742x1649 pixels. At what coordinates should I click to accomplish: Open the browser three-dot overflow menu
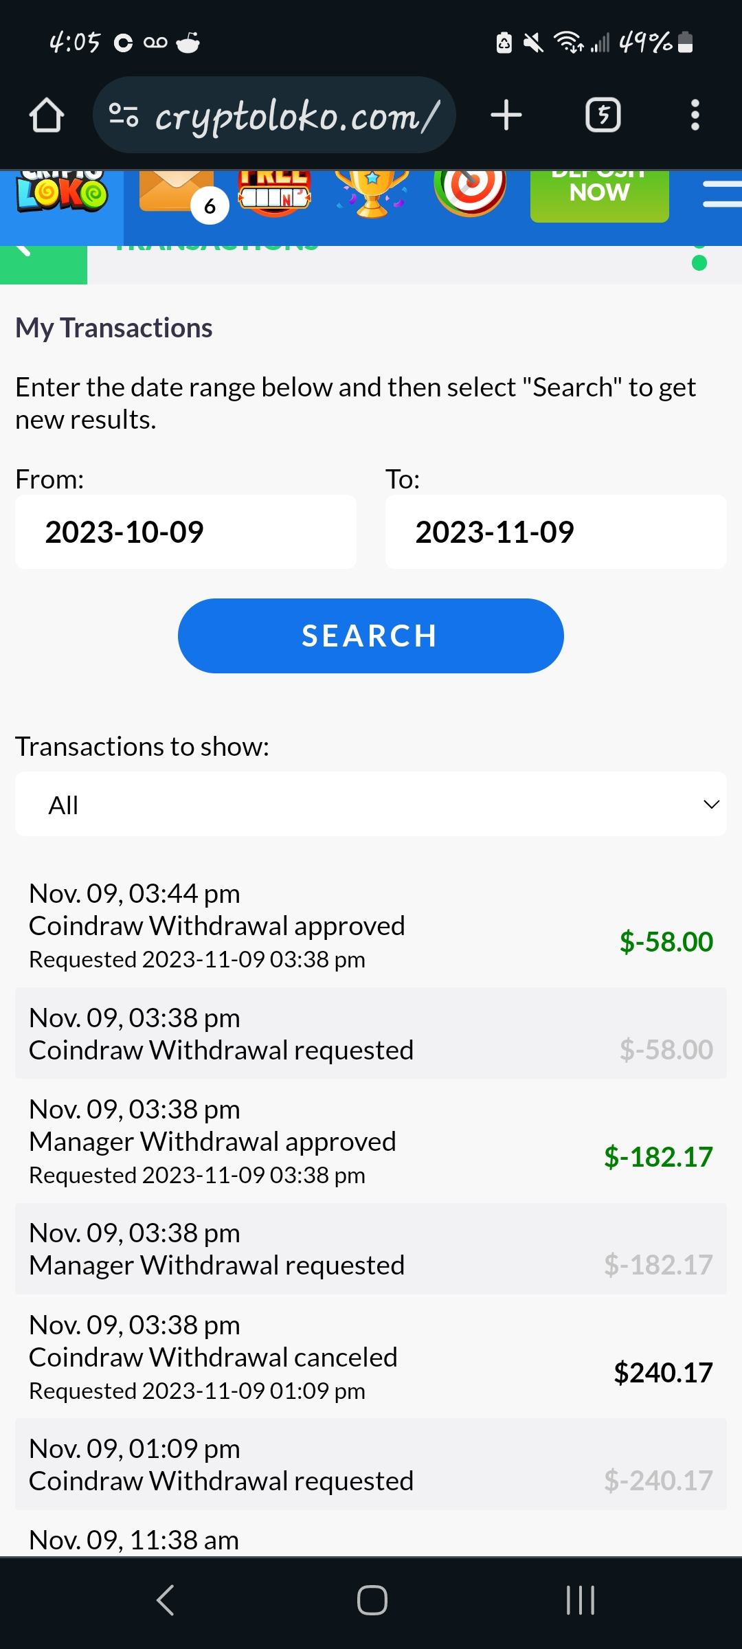click(x=695, y=115)
